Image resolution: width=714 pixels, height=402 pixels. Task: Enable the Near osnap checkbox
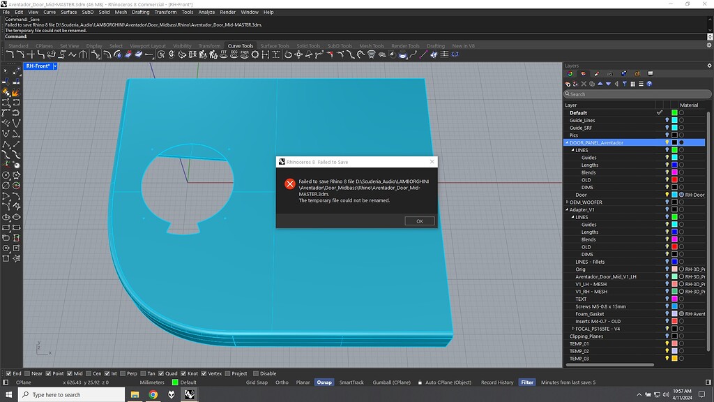coord(27,373)
